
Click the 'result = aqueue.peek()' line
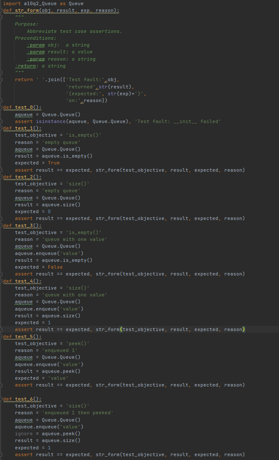(x=48, y=372)
